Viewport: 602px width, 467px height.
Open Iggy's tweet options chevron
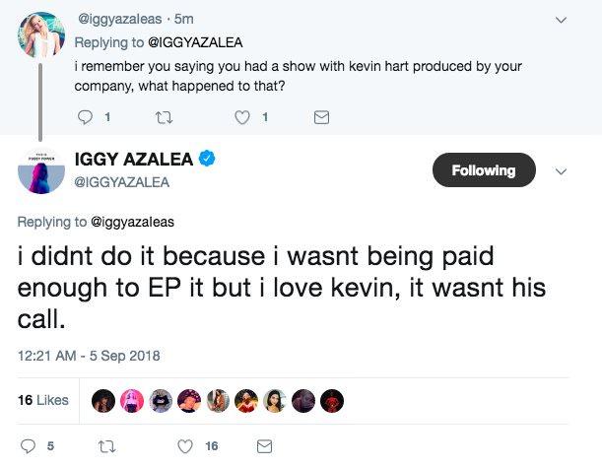(x=562, y=171)
